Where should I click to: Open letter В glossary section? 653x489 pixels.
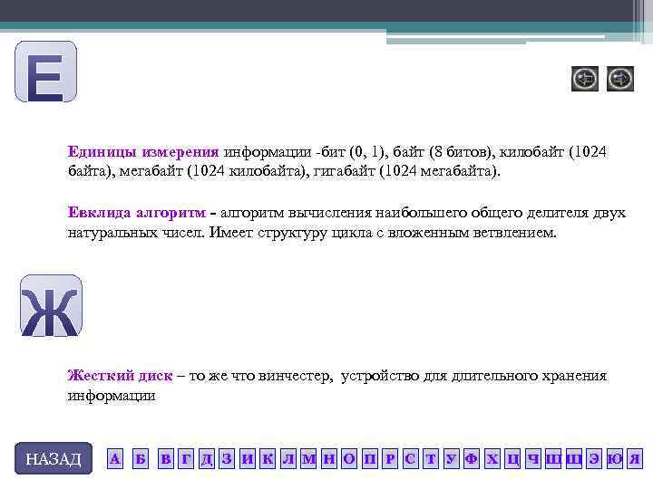tap(166, 458)
